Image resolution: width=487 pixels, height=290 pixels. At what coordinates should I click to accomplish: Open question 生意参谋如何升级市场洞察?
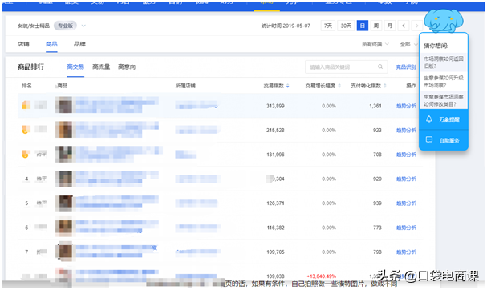click(443, 81)
